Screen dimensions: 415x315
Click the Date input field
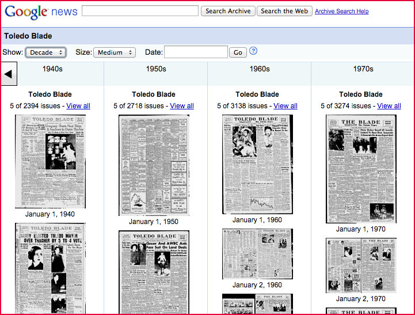point(196,52)
